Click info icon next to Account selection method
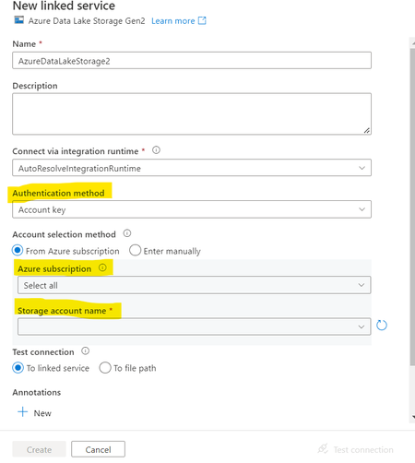This screenshot has width=415, height=463. pos(127,233)
